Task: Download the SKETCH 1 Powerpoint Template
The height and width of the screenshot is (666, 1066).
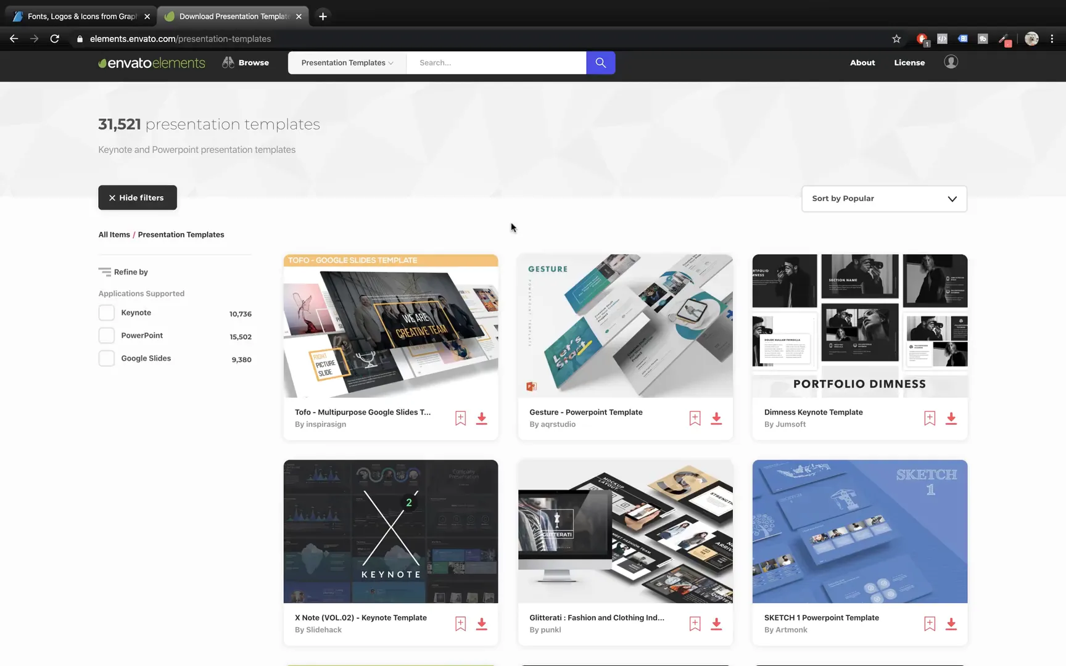Action: (951, 623)
